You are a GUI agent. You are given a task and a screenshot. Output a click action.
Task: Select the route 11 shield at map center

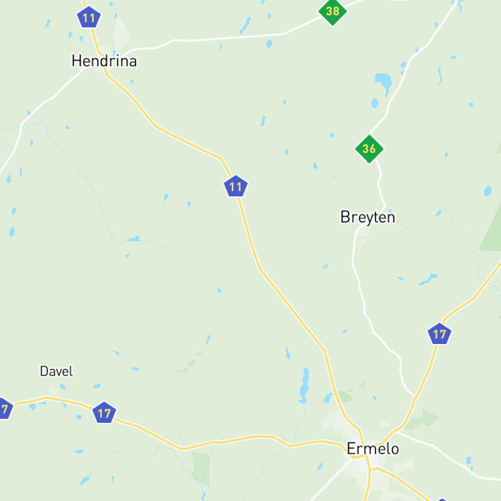coord(236,186)
